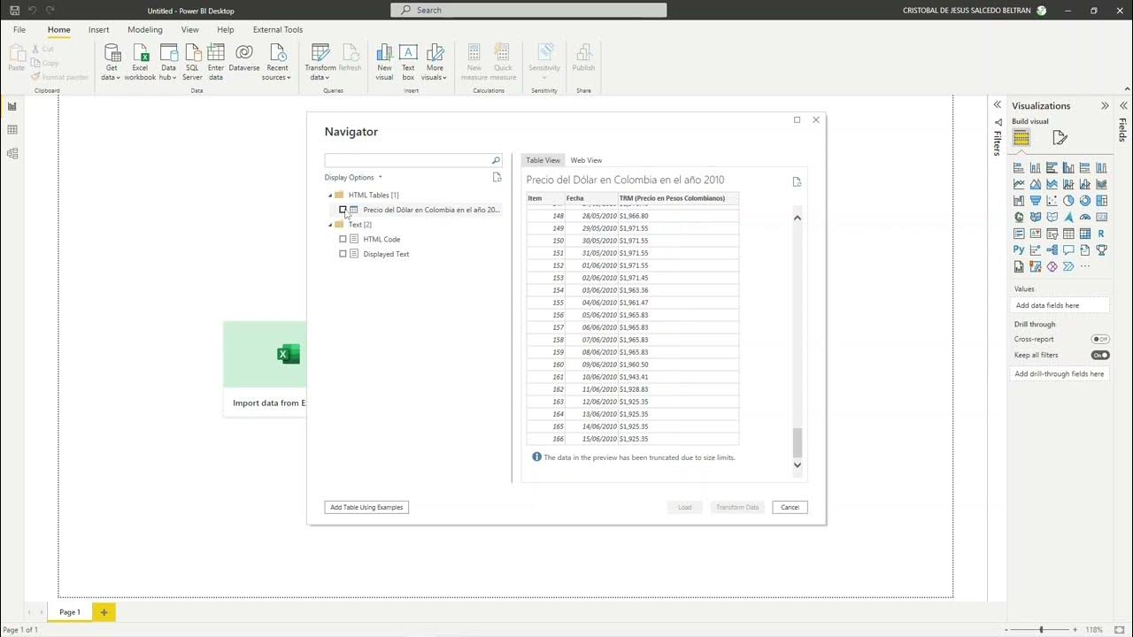Open the External Tools ribbon tab

coord(278,30)
